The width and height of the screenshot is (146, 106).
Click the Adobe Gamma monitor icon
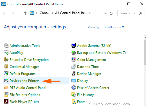coord(74,45)
